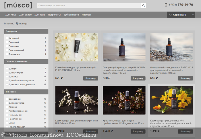Click the phone icon in header

(x=166, y=5)
